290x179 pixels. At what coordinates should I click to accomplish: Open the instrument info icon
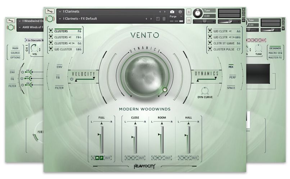[x=180, y=12]
